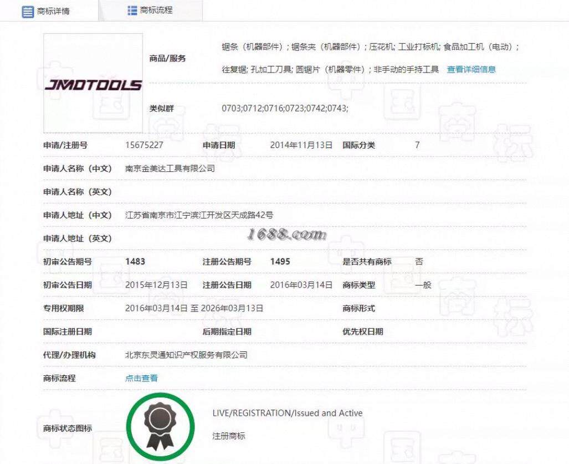Screen dimensions: 569x464
Task: Click the 专用权期限 label
Action: point(64,308)
